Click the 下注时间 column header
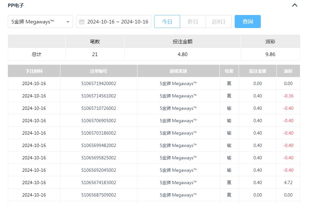The width and height of the screenshot is (314, 204). (x=34, y=71)
